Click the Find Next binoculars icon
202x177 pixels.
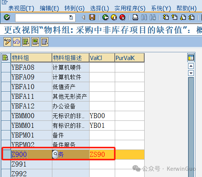pos(153,17)
